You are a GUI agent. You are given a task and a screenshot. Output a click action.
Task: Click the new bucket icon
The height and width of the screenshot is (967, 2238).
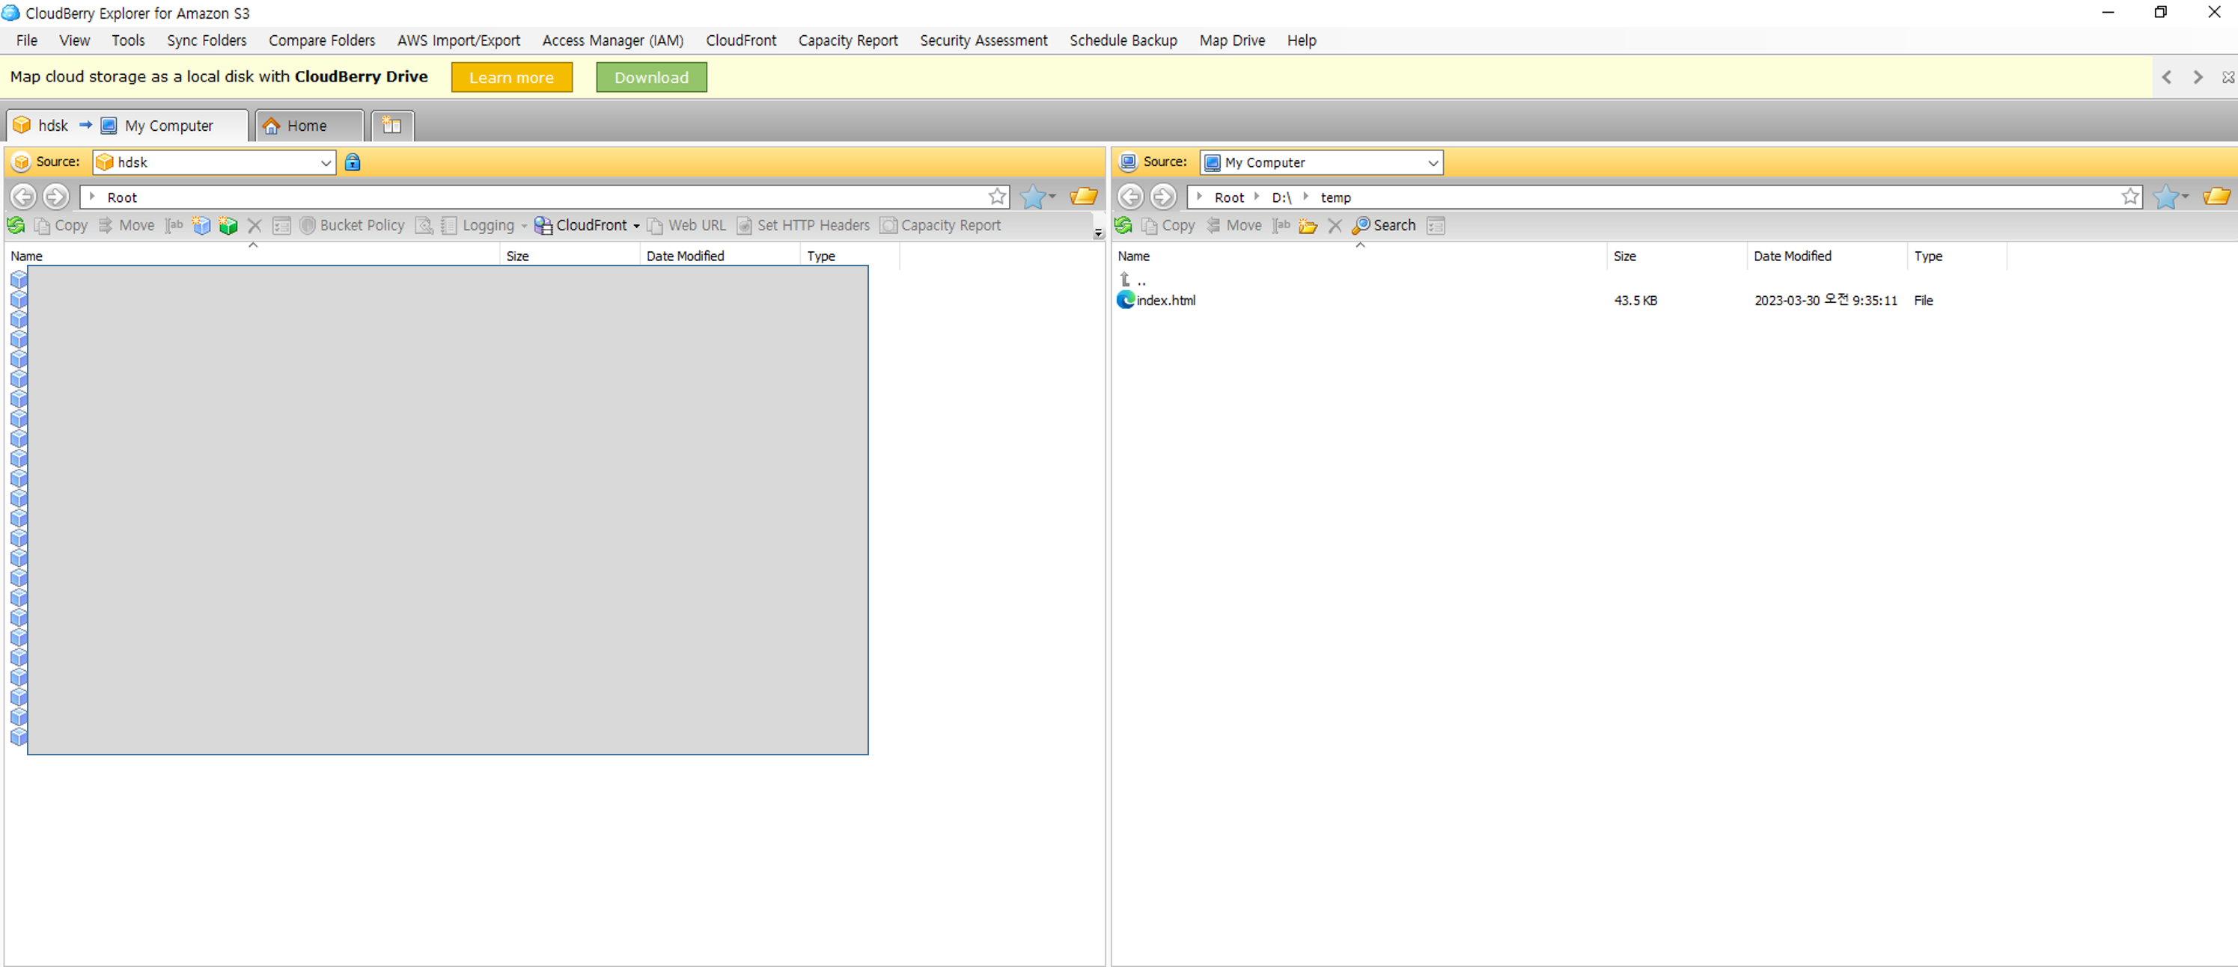coord(201,226)
